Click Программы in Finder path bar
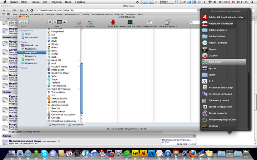This screenshot has width=257, height=160. pos(76,124)
